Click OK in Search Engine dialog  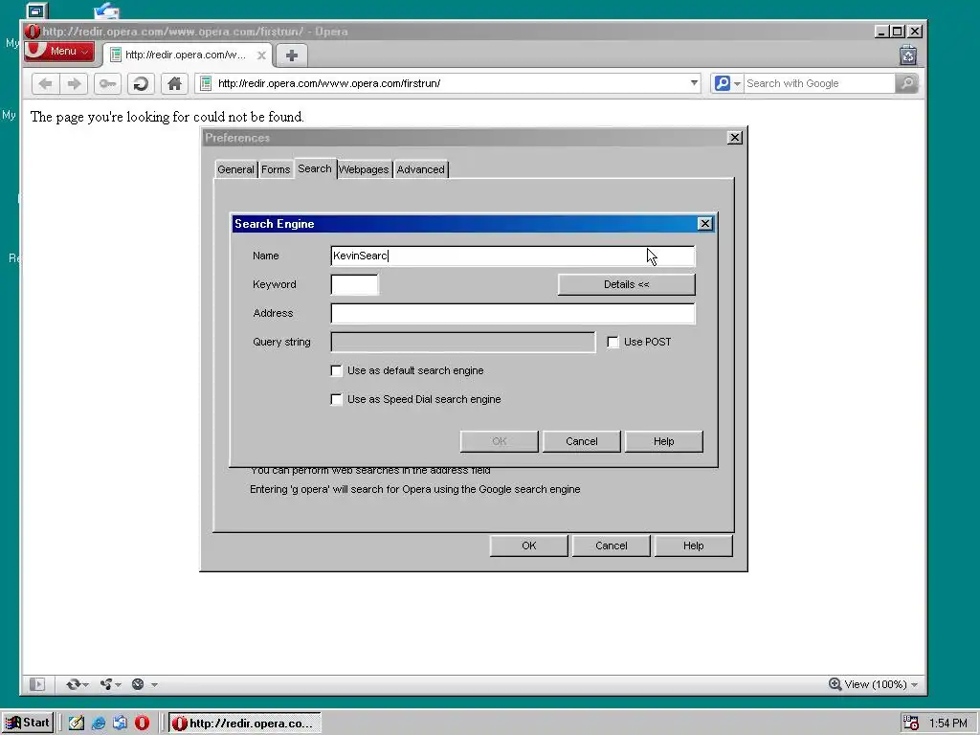(x=500, y=441)
